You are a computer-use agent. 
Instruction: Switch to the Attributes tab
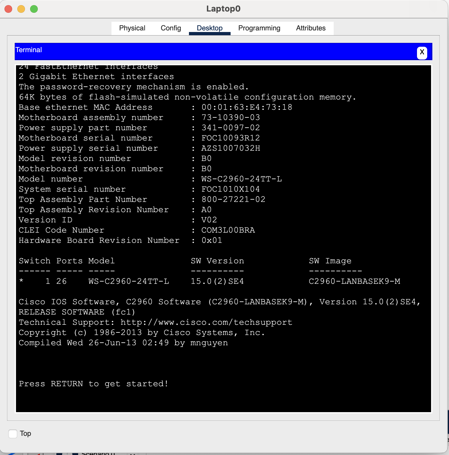tap(311, 28)
